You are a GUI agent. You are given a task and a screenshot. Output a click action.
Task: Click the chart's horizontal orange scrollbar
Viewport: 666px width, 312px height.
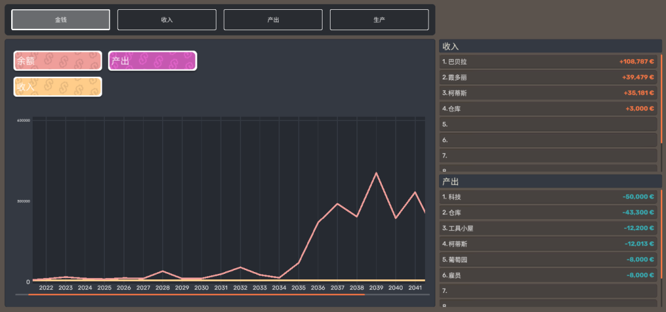[196, 294]
